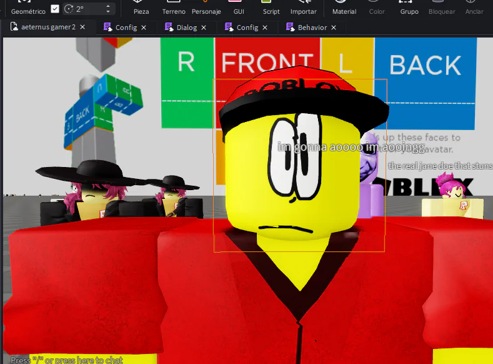Screen dimensions: 493x364
Task: Click the Script toolbar button
Action: tap(271, 8)
